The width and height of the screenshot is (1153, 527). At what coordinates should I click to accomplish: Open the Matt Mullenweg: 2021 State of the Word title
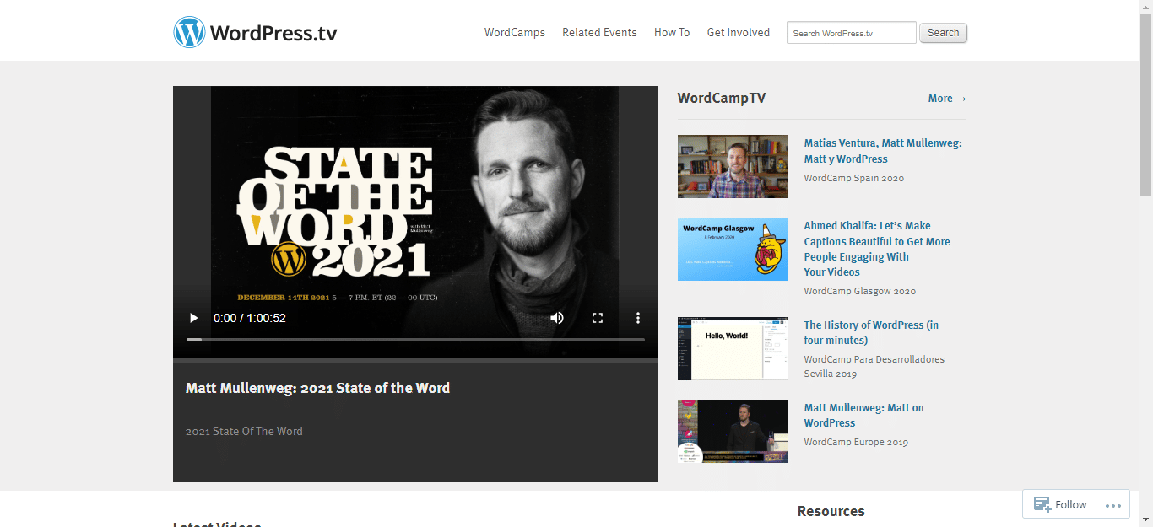[x=317, y=388]
